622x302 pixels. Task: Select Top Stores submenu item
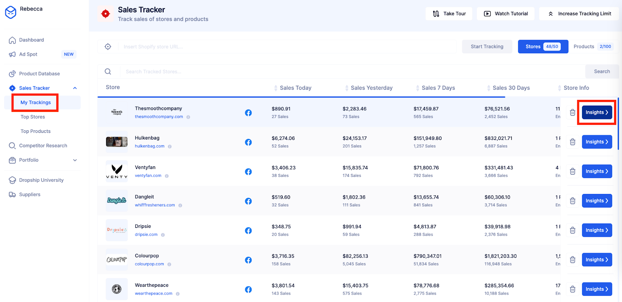[x=33, y=117]
